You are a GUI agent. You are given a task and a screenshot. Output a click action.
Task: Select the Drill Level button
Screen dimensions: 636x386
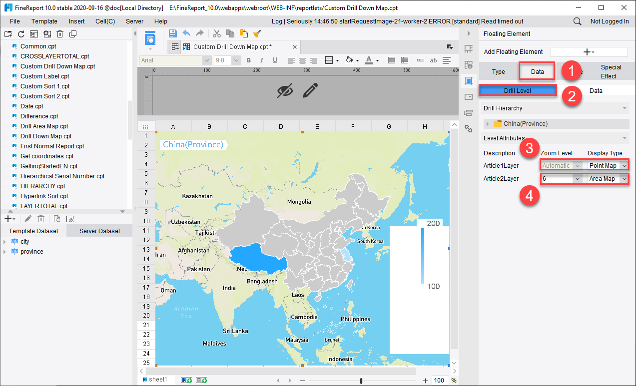coord(518,91)
